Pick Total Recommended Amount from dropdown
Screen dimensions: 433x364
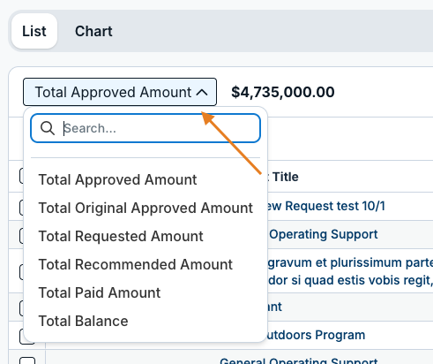pyautogui.click(x=136, y=264)
